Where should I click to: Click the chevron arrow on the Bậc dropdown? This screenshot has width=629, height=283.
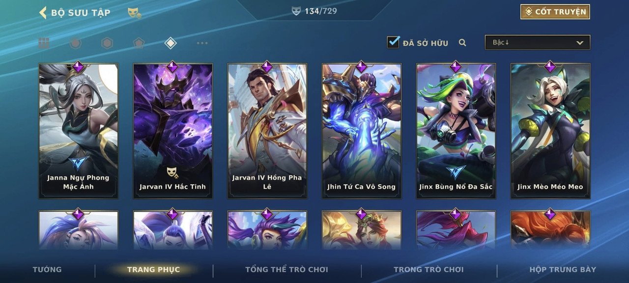[x=580, y=43]
